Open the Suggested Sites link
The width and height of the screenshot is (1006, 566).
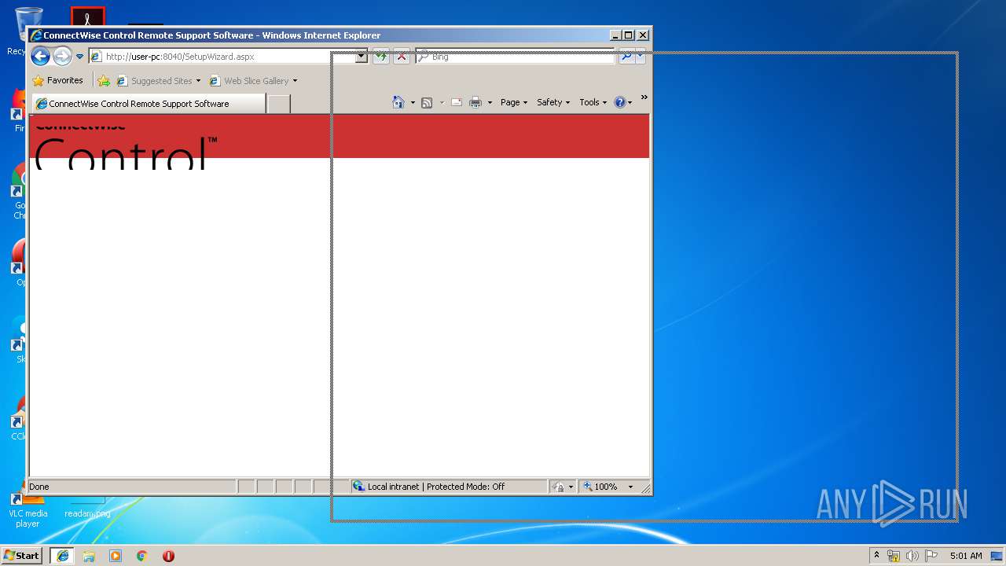tap(154, 80)
